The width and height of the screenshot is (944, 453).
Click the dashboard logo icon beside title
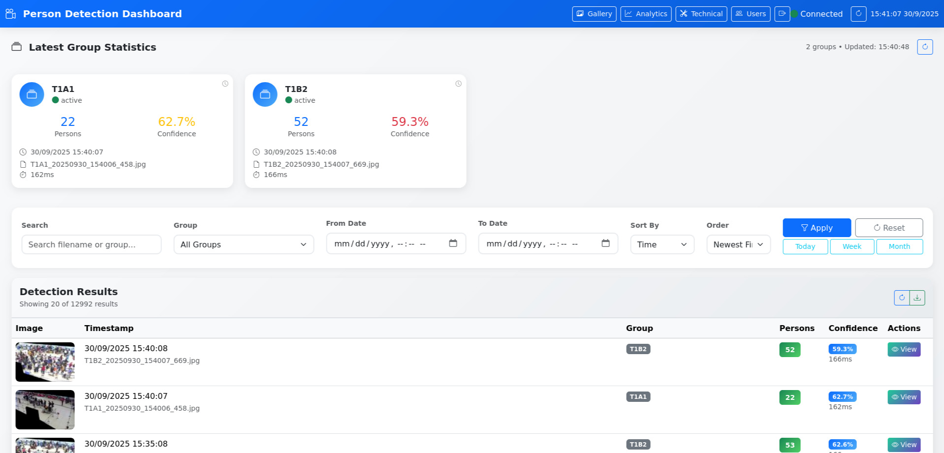[11, 14]
